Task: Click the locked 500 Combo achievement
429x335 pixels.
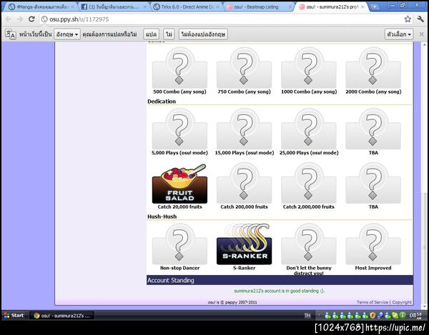Action: pyautogui.click(x=179, y=68)
